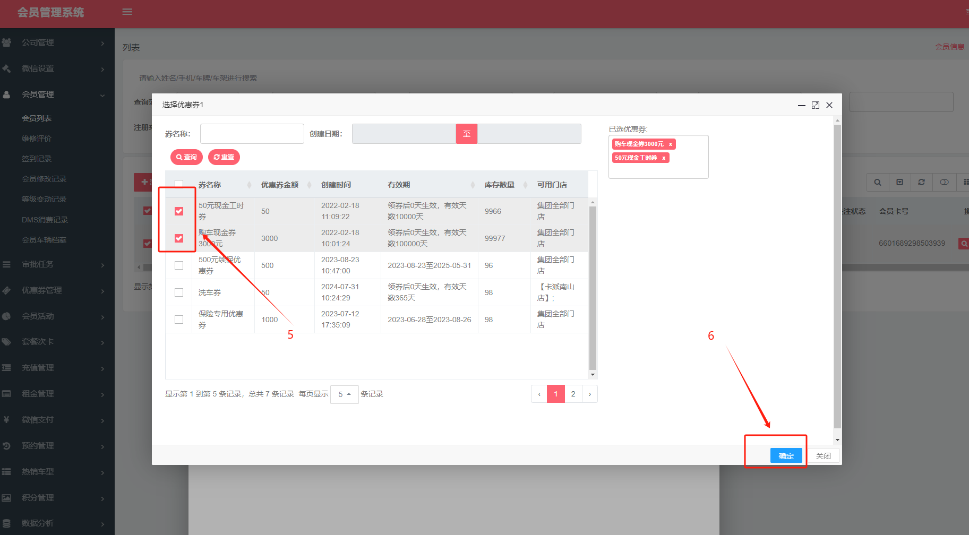Go to page 2 of coupon list

click(573, 394)
